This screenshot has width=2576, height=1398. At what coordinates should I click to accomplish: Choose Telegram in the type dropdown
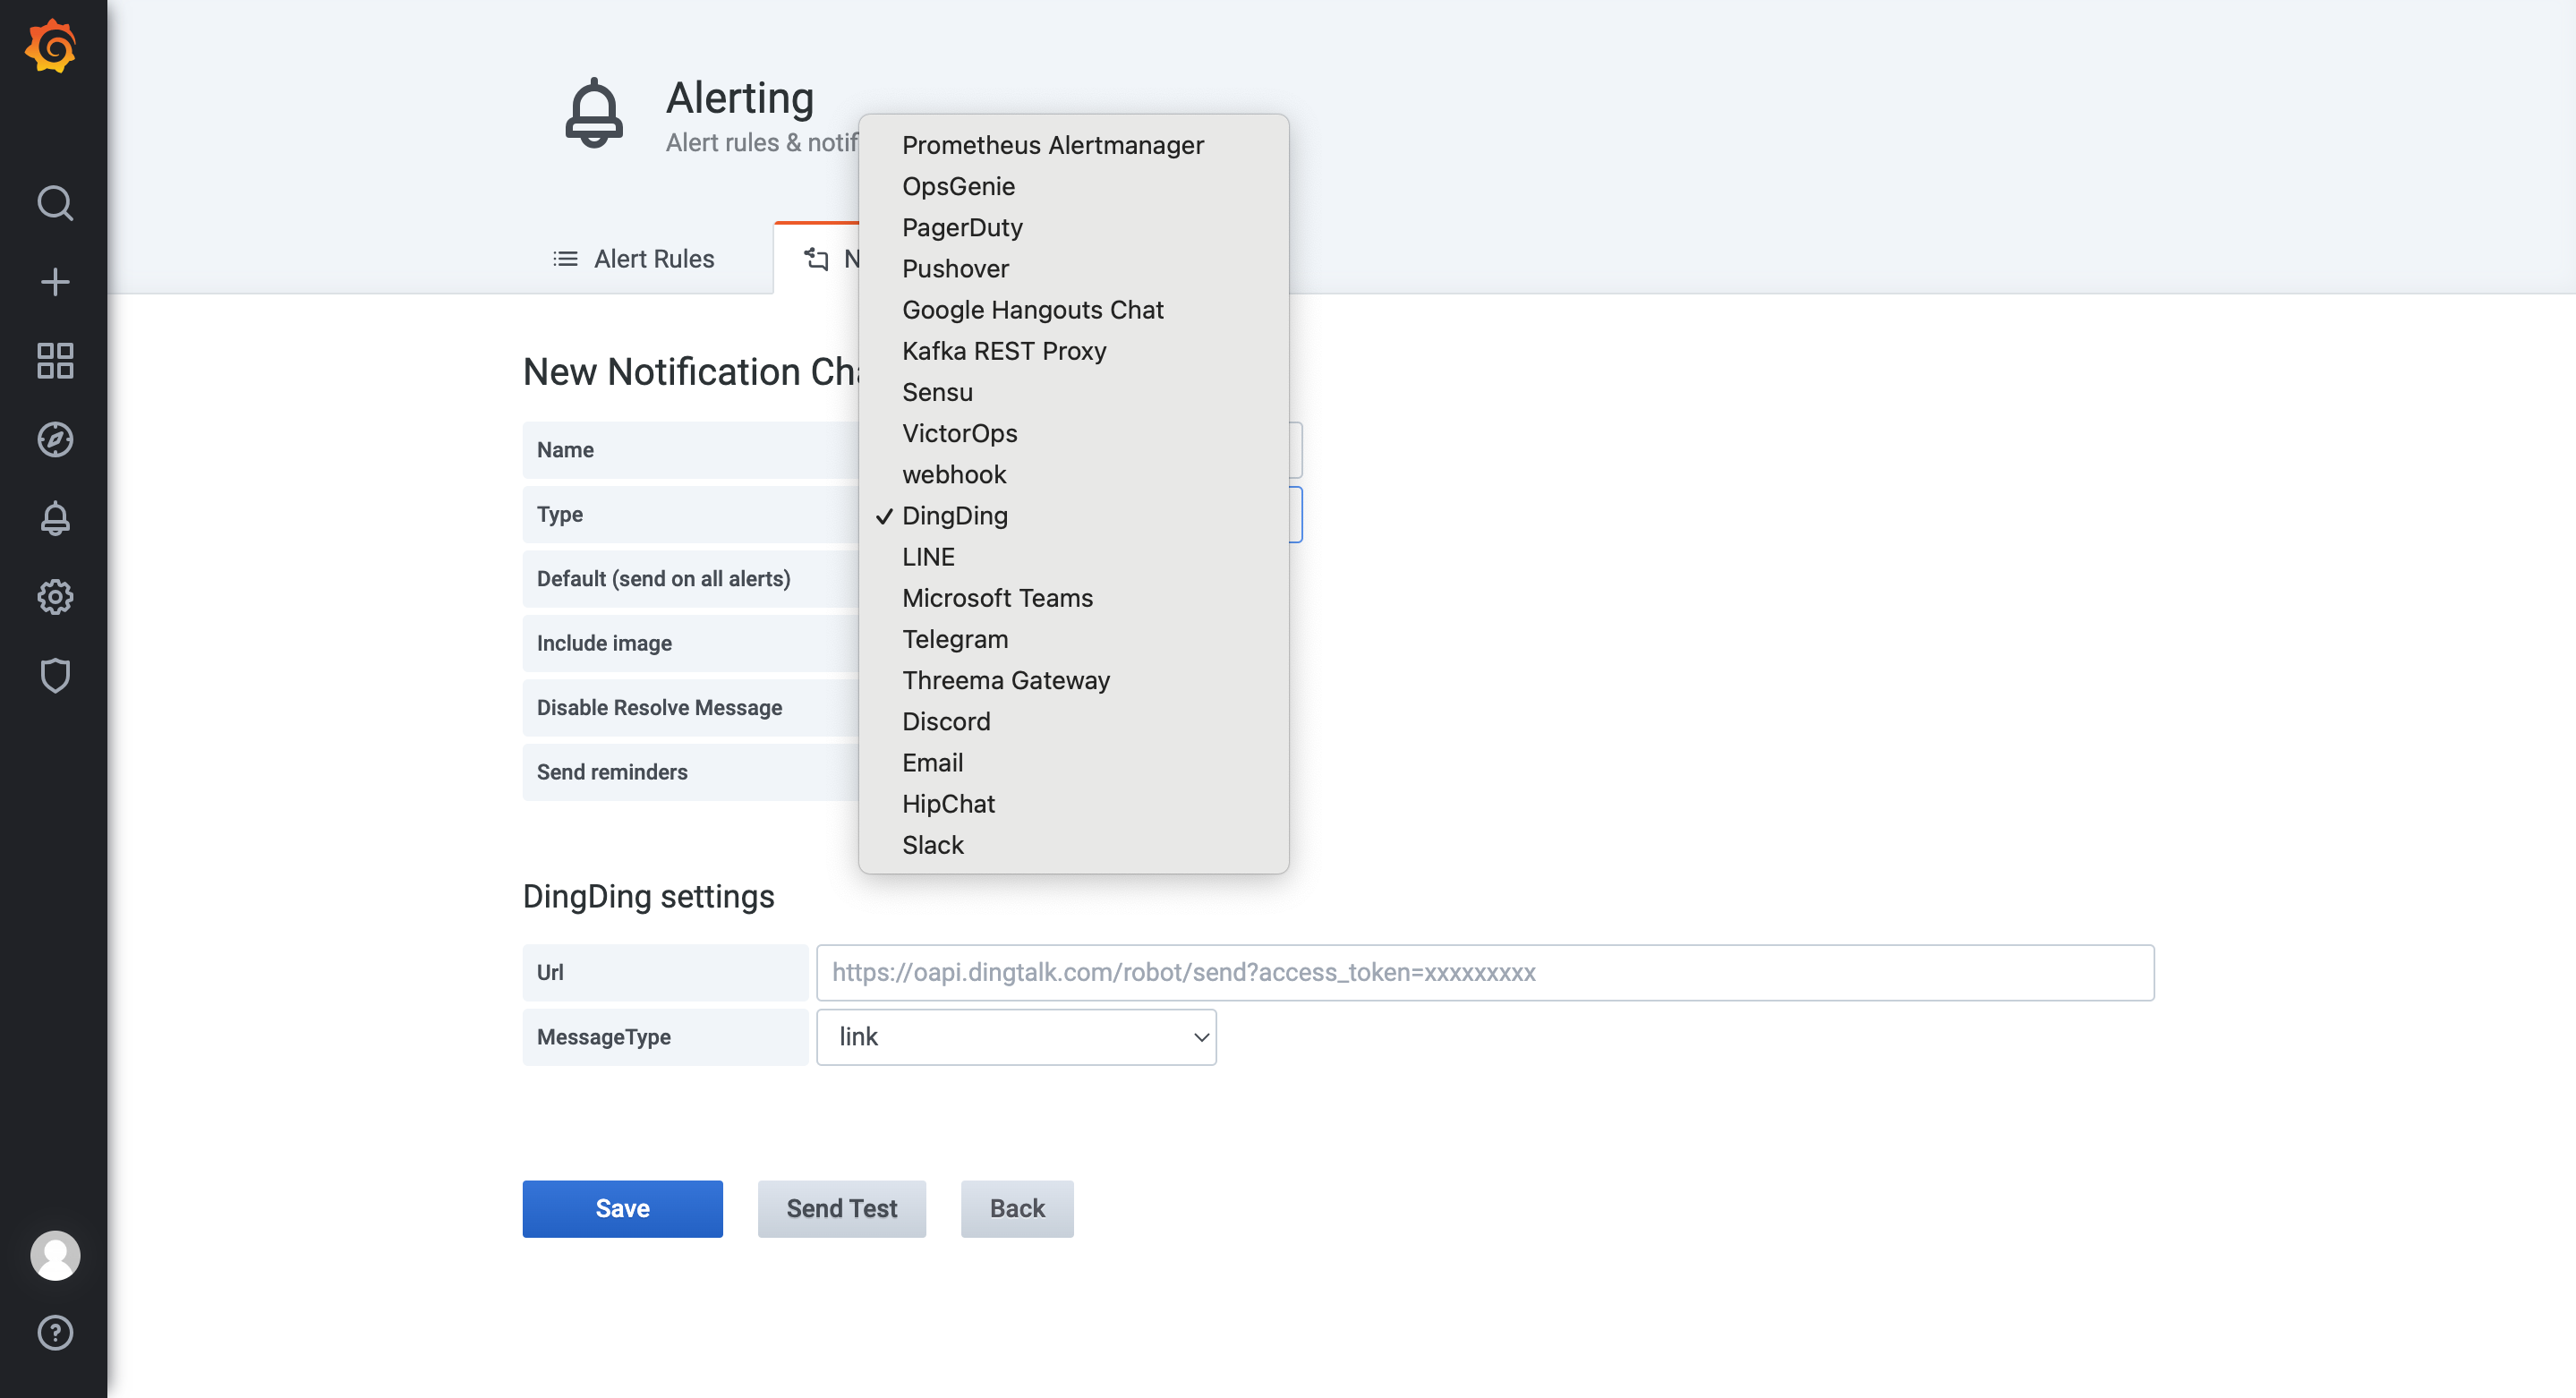[954, 639]
